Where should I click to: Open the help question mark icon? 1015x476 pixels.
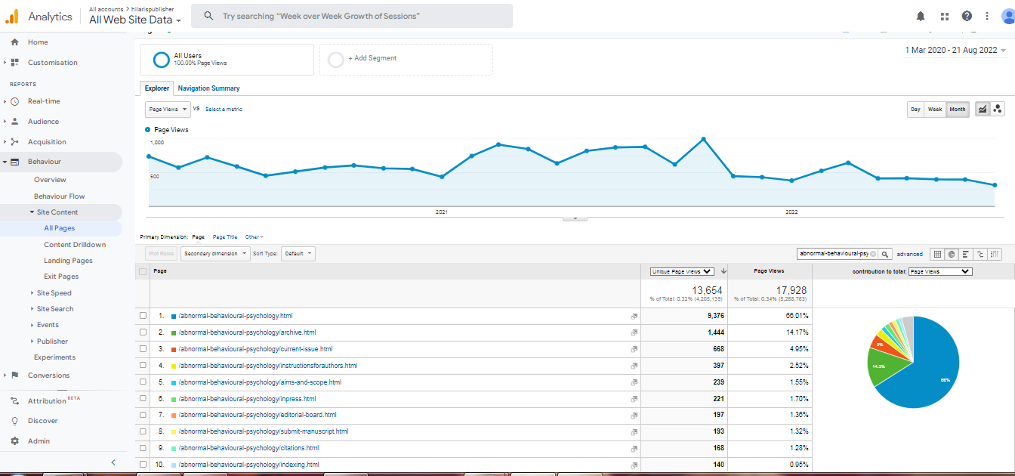tap(967, 16)
